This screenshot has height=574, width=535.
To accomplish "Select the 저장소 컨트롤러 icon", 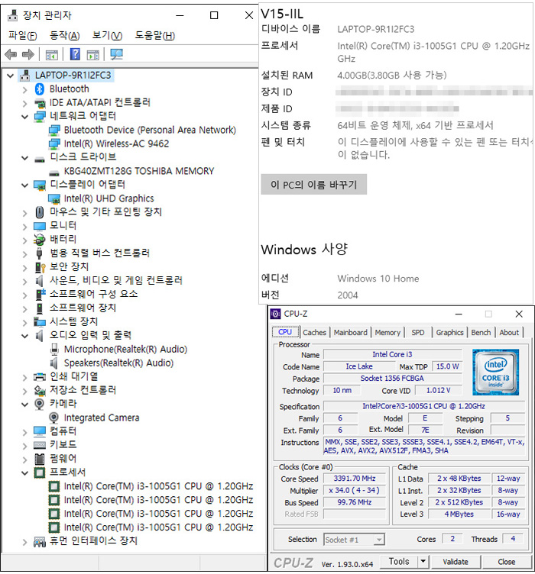I will [x=40, y=390].
